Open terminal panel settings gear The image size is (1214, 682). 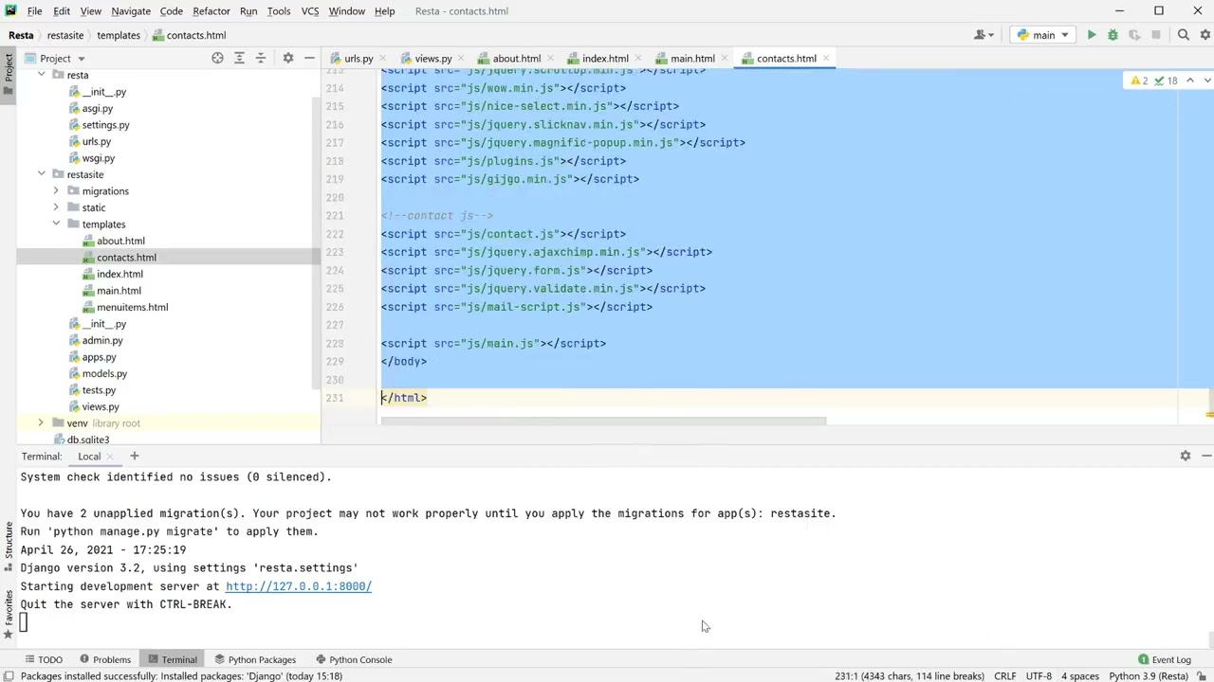pos(1185,456)
